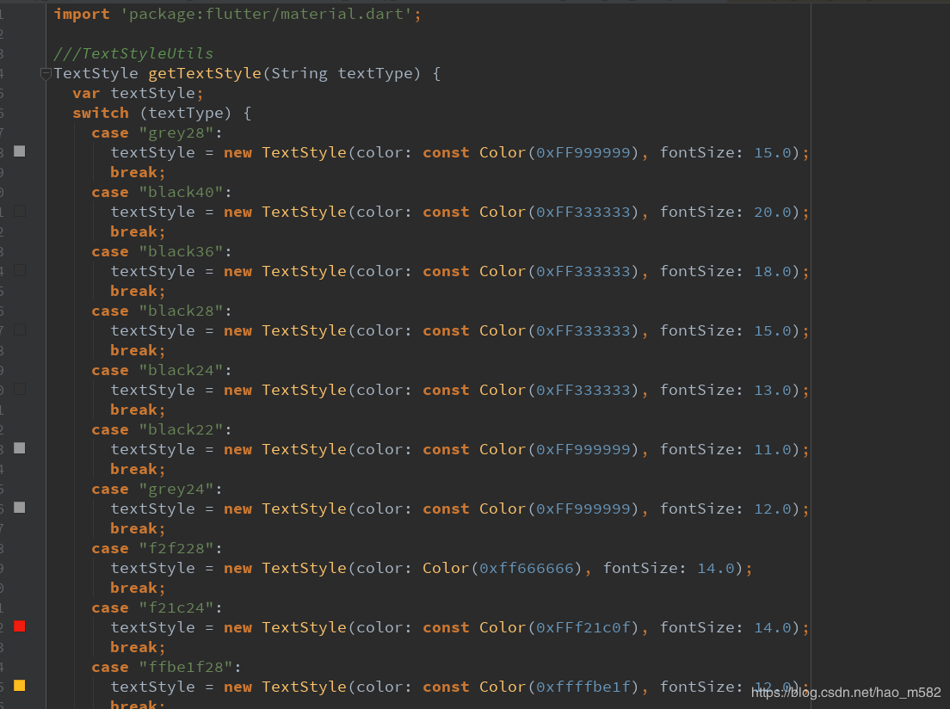
Task: Click the fontSize value 18.0
Action: pos(773,271)
